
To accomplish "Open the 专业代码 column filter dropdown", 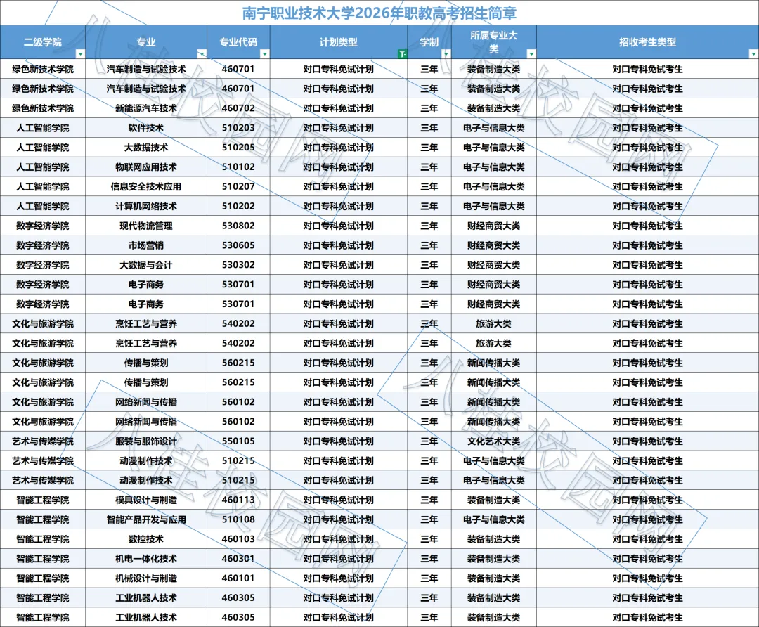I will (x=264, y=53).
